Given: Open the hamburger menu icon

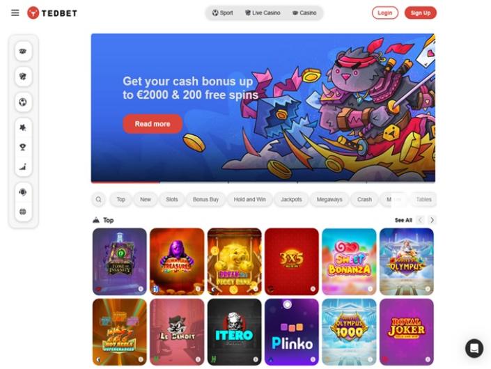Looking at the screenshot, I should click(15, 13).
